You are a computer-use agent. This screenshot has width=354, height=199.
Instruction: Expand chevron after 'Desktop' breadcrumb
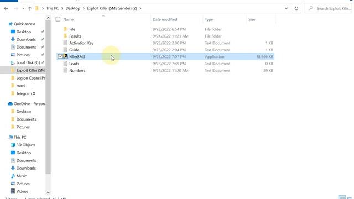84,8
